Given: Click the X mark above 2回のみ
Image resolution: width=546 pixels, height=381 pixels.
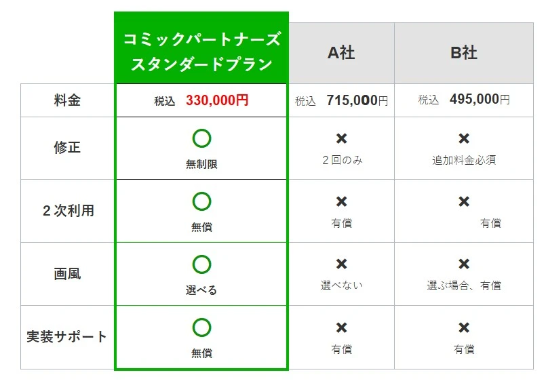Looking at the screenshot, I should [x=342, y=139].
